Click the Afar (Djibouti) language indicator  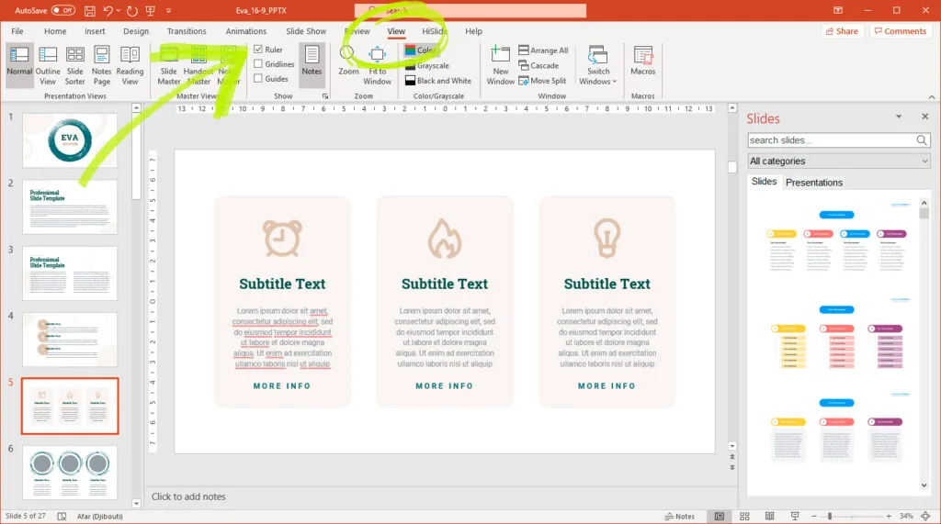99,517
